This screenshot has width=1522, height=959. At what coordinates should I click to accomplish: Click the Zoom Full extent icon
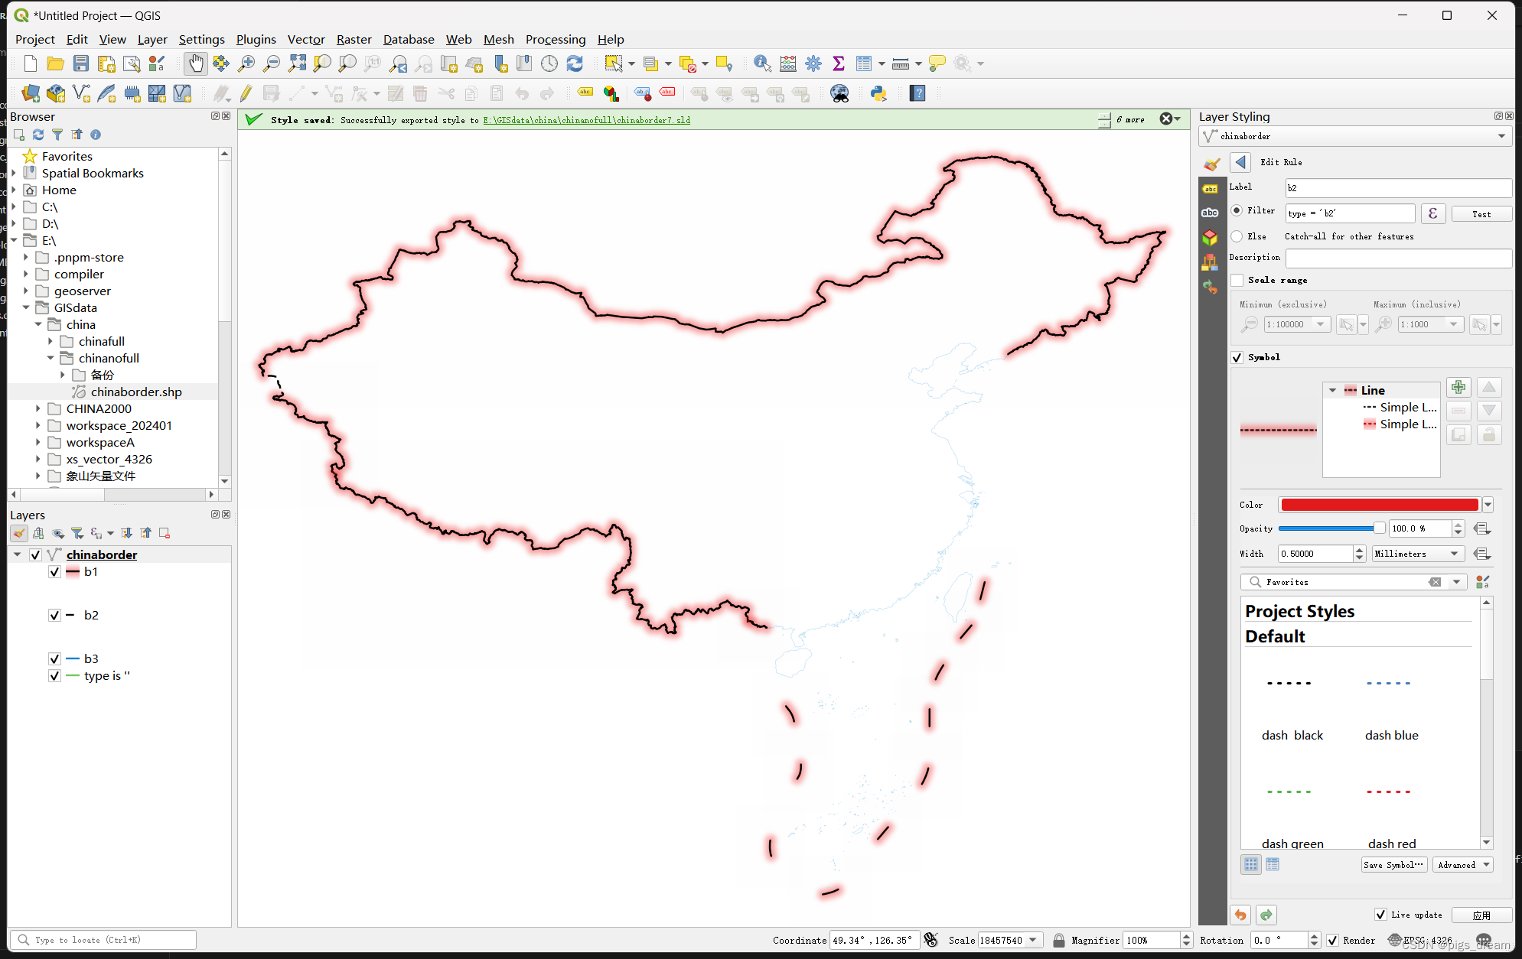coord(297,63)
